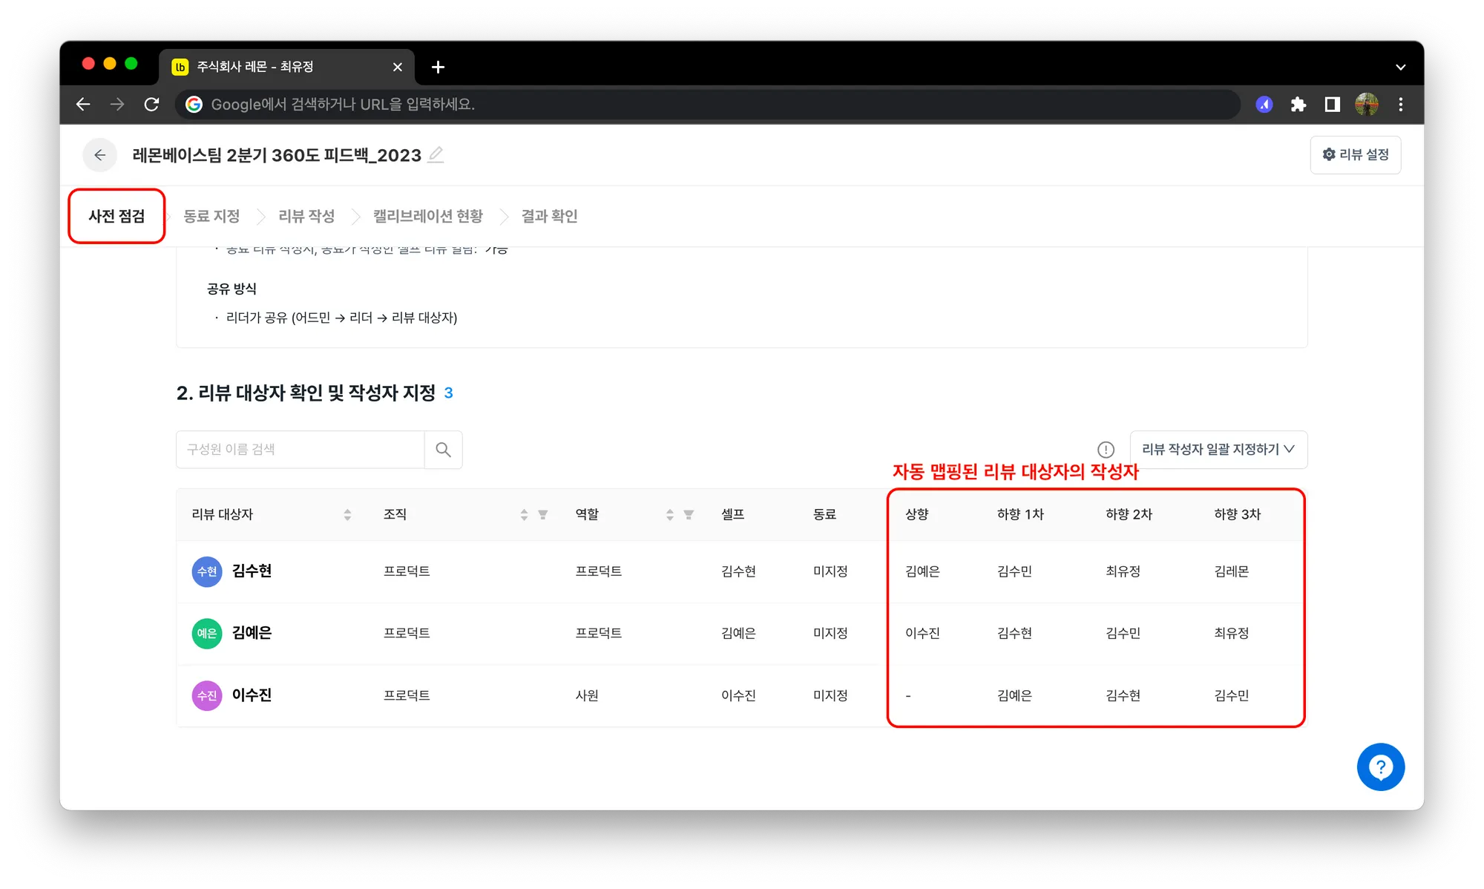This screenshot has height=889, width=1484.
Task: Open the 결과 확인 tab
Action: [x=549, y=216]
